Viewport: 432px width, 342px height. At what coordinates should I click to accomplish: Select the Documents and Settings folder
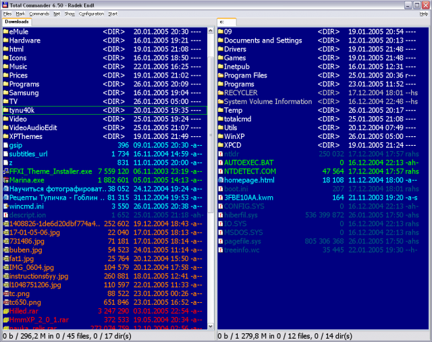(x=263, y=40)
